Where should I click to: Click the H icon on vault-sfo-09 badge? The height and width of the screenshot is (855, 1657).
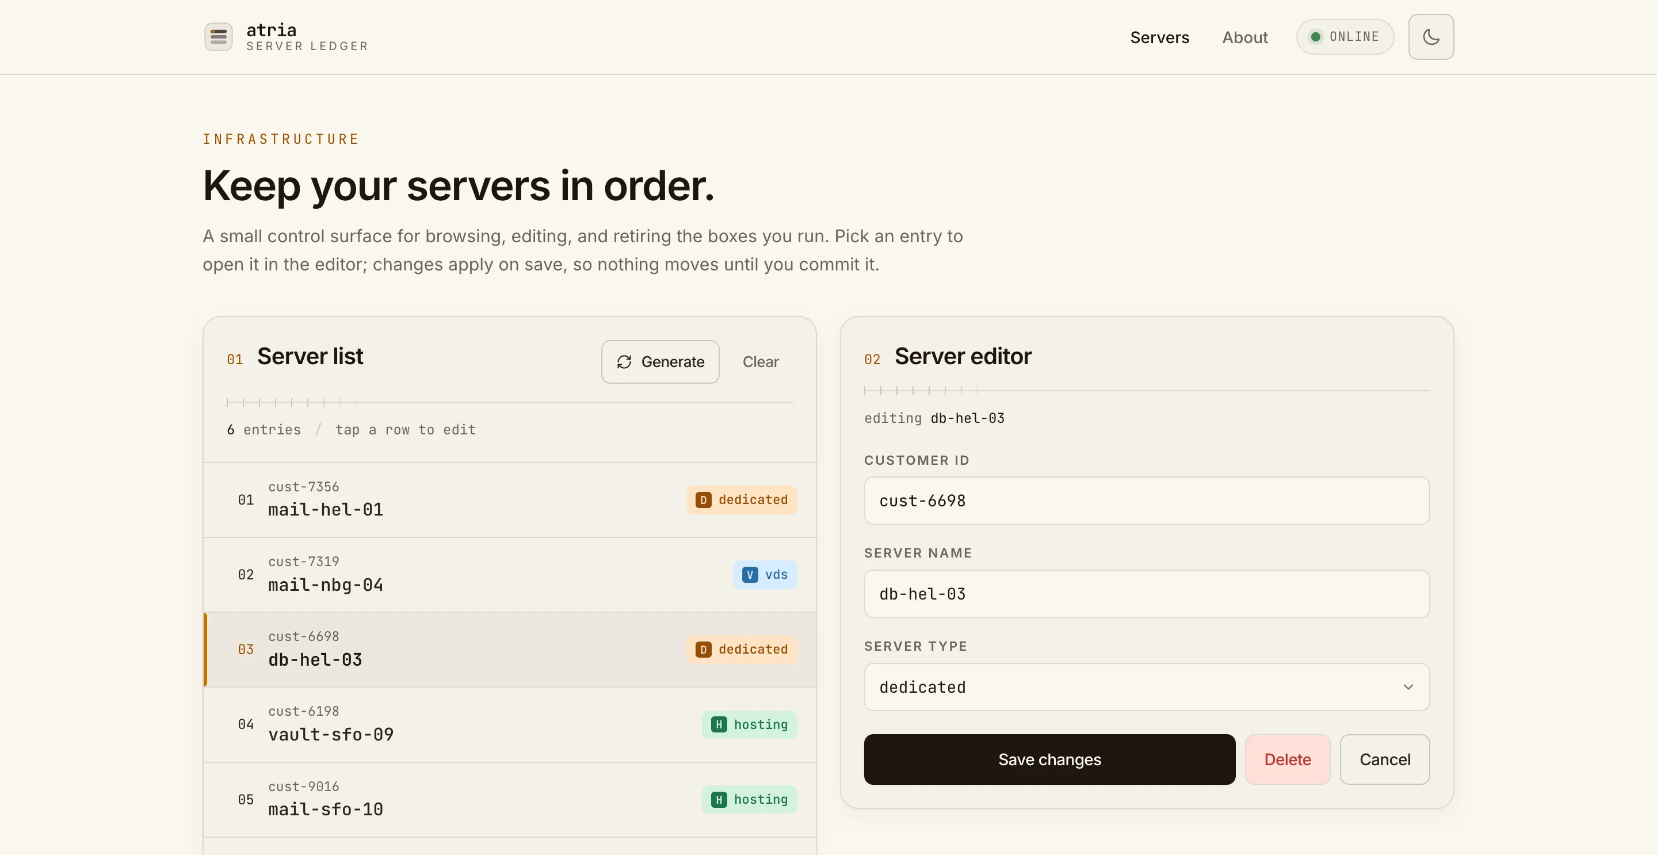coord(719,724)
